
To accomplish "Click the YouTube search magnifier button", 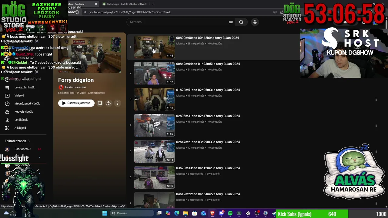I will coord(241,22).
